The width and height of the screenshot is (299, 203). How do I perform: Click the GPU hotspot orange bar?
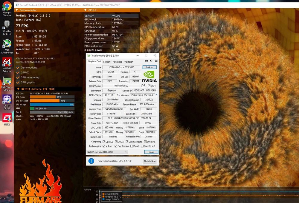click(x=45, y=101)
